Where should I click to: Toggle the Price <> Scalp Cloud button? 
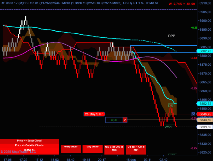[29, 141]
